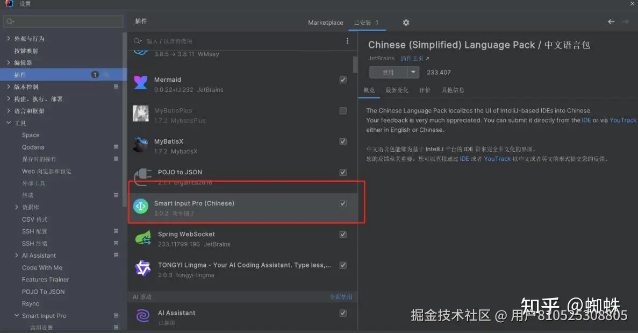The image size is (638, 333).
Task: Toggle the POJO to JSON checkbox
Action: 343,173
